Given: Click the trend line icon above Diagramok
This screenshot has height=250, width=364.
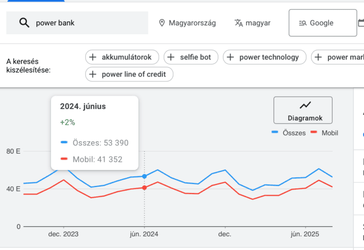Looking at the screenshot, I should point(305,105).
